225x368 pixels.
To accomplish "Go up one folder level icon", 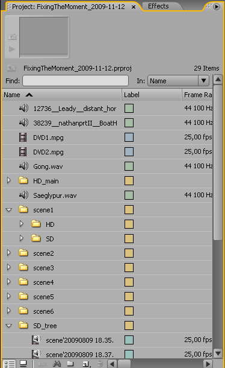I will (11, 68).
